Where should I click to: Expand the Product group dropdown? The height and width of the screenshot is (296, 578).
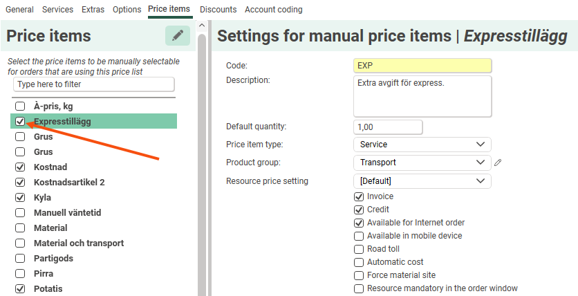422,163
